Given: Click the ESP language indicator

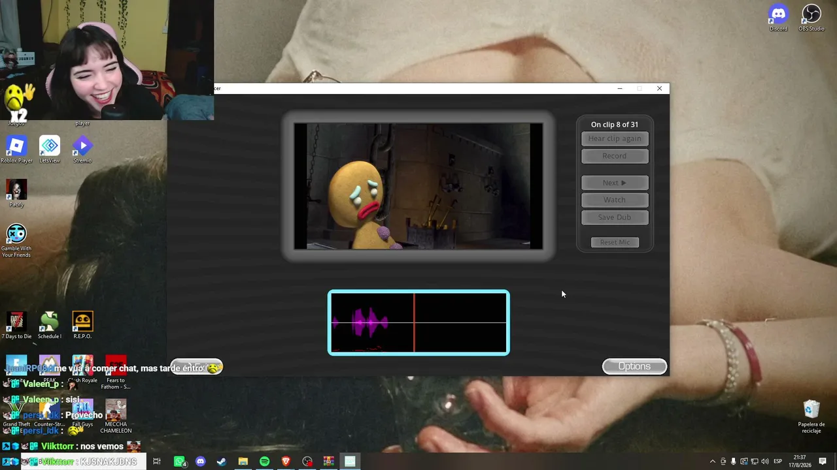Looking at the screenshot, I should coord(778,462).
